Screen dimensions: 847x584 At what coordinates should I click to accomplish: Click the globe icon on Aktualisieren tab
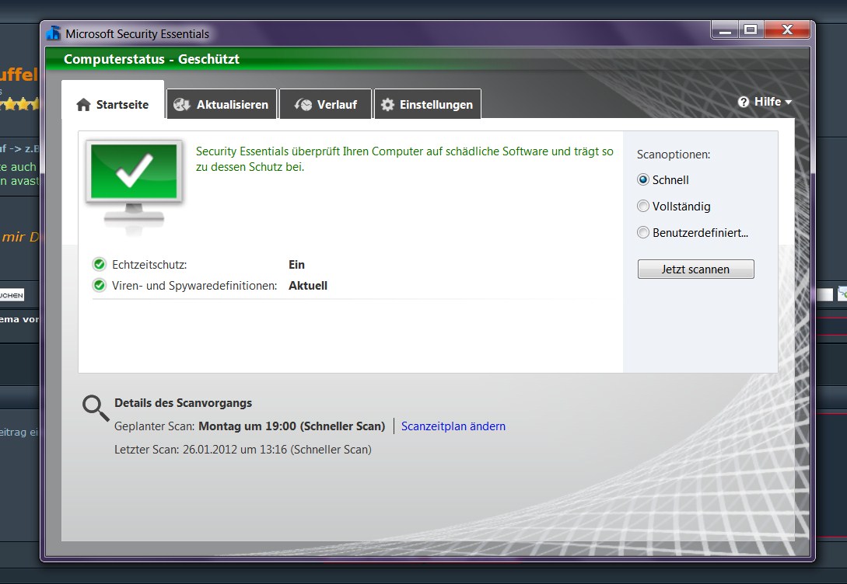[x=182, y=105]
